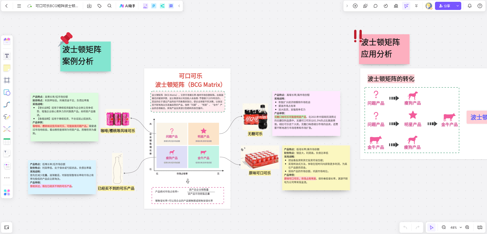The width and height of the screenshot is (487, 234).
Task: Open the help question-mark icon
Action: pos(480,6)
